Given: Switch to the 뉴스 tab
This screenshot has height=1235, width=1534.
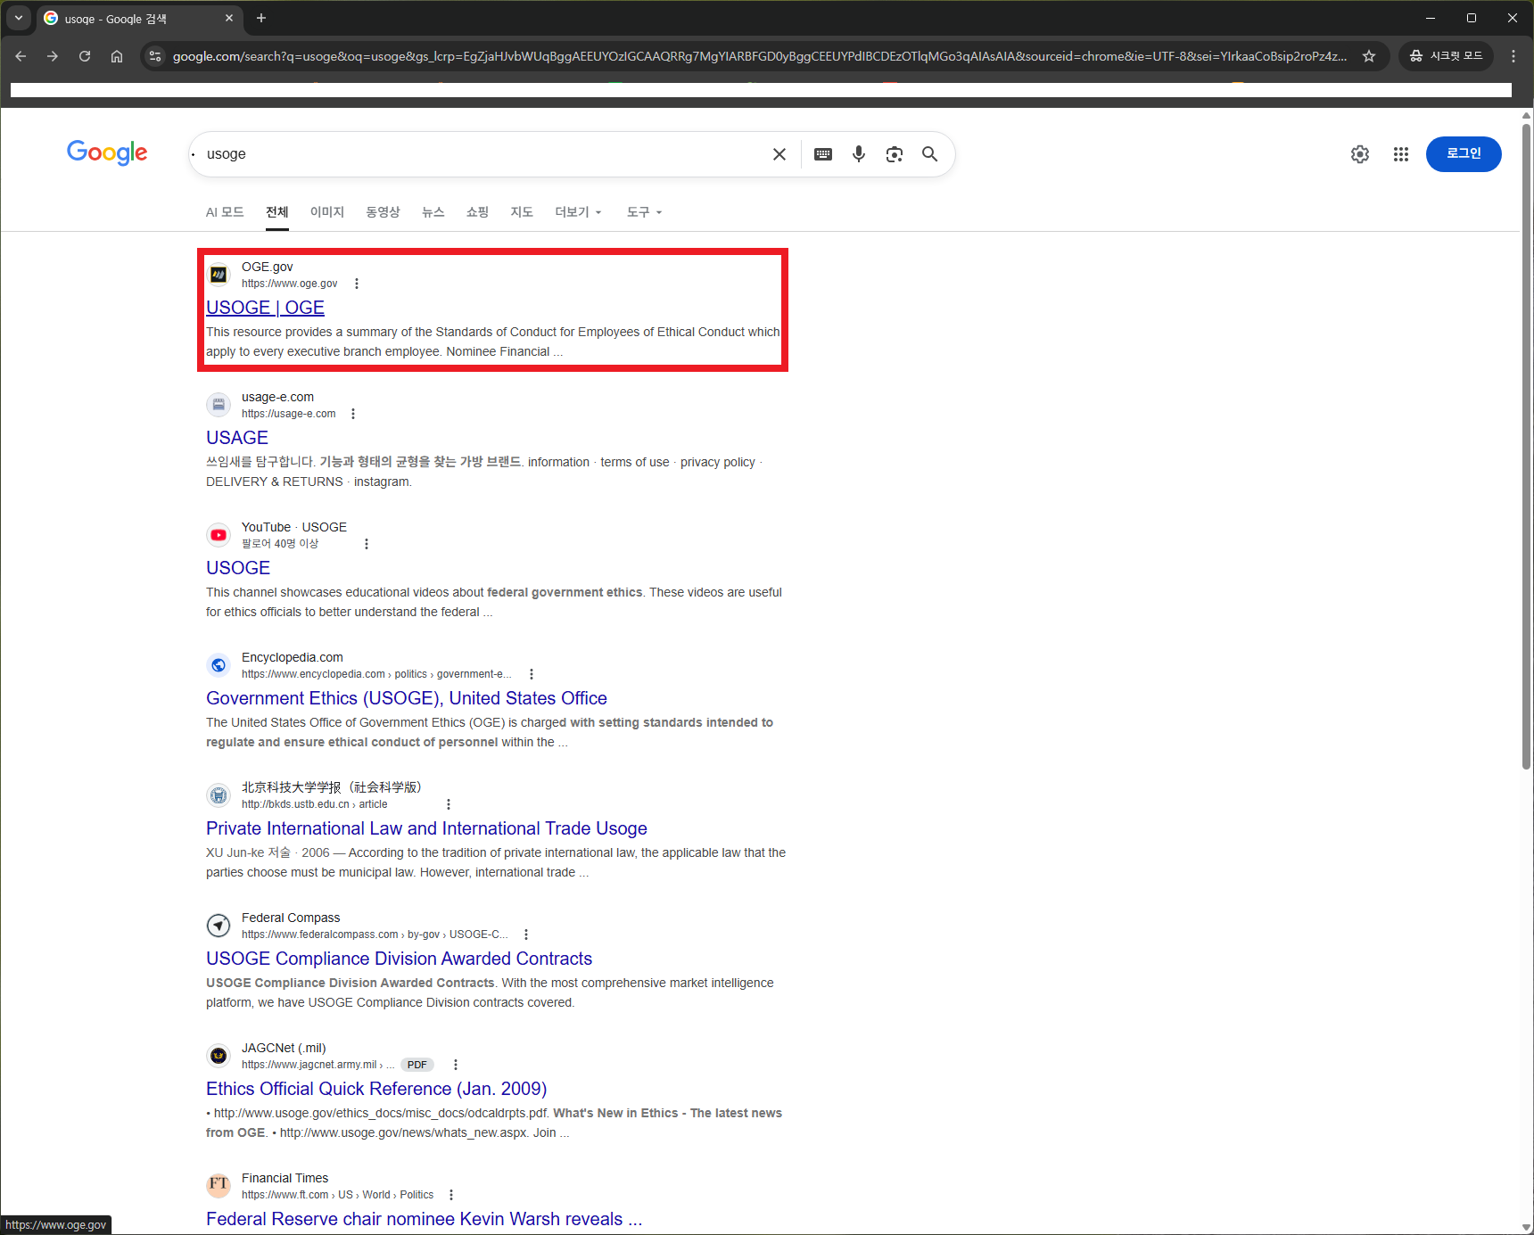Looking at the screenshot, I should [433, 212].
